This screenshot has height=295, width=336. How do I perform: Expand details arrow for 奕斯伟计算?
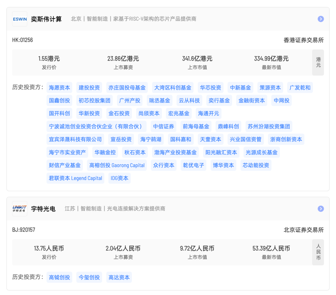click(320, 19)
